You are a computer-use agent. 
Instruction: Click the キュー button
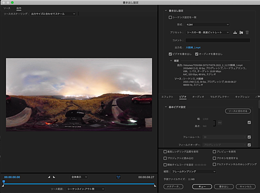click(x=202, y=186)
